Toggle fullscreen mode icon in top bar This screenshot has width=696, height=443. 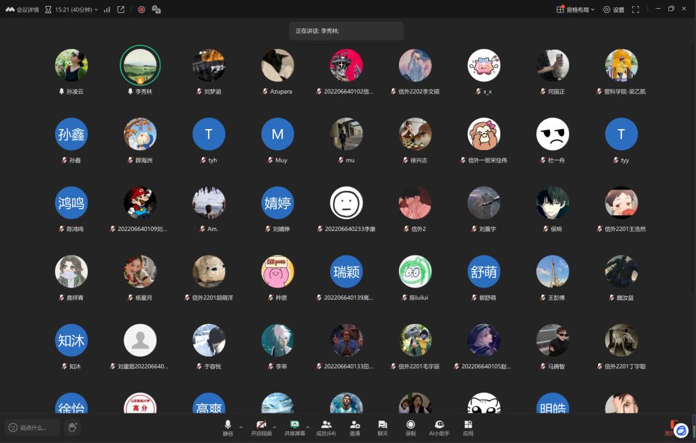tap(636, 10)
